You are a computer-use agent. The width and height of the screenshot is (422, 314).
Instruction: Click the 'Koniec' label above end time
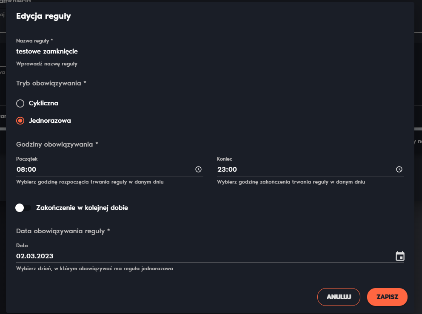pyautogui.click(x=225, y=159)
